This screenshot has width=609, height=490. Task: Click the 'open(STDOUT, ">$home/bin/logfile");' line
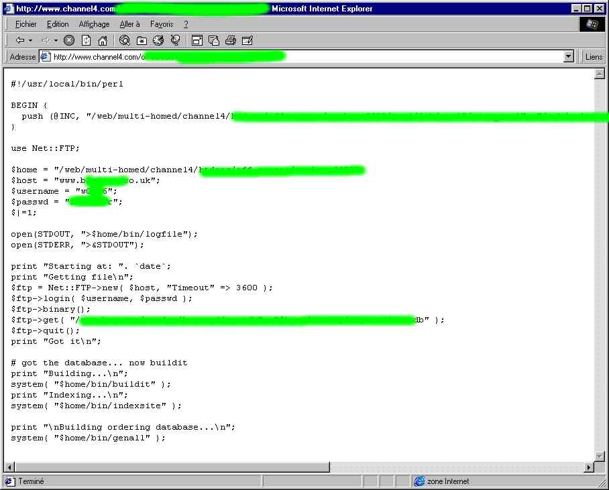pos(104,234)
